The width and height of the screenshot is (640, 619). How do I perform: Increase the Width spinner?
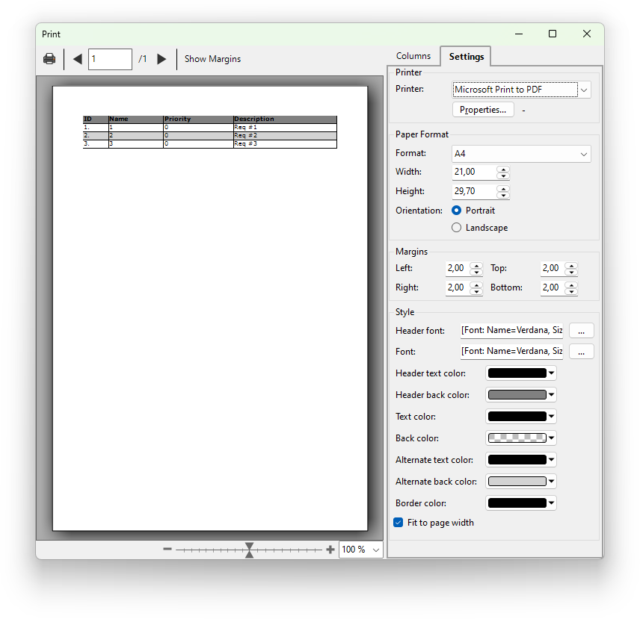503,169
